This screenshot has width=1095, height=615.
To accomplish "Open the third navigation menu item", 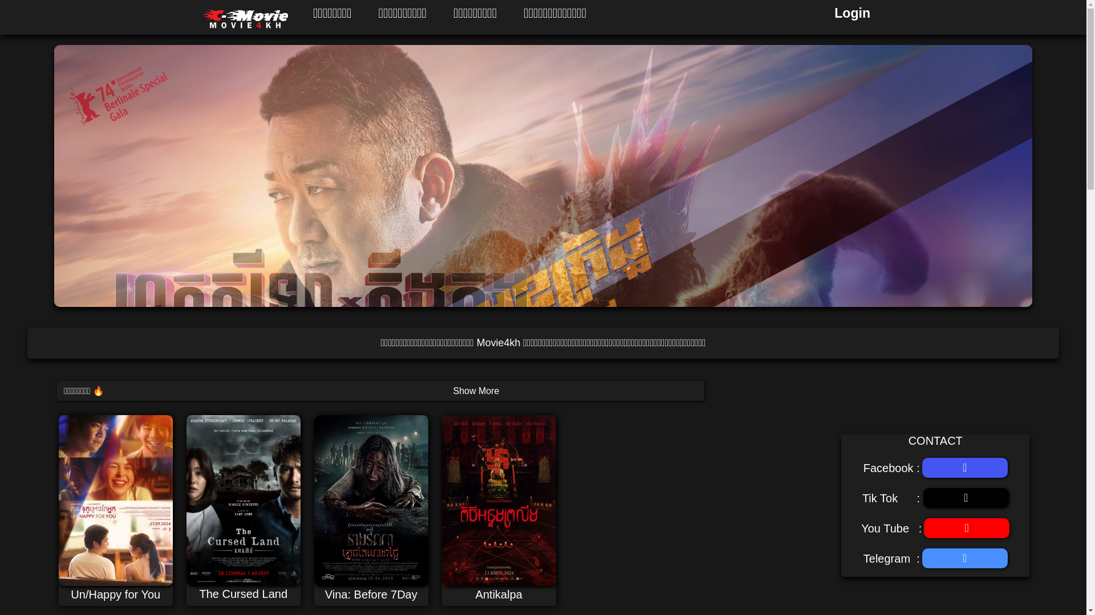I will tap(474, 13).
